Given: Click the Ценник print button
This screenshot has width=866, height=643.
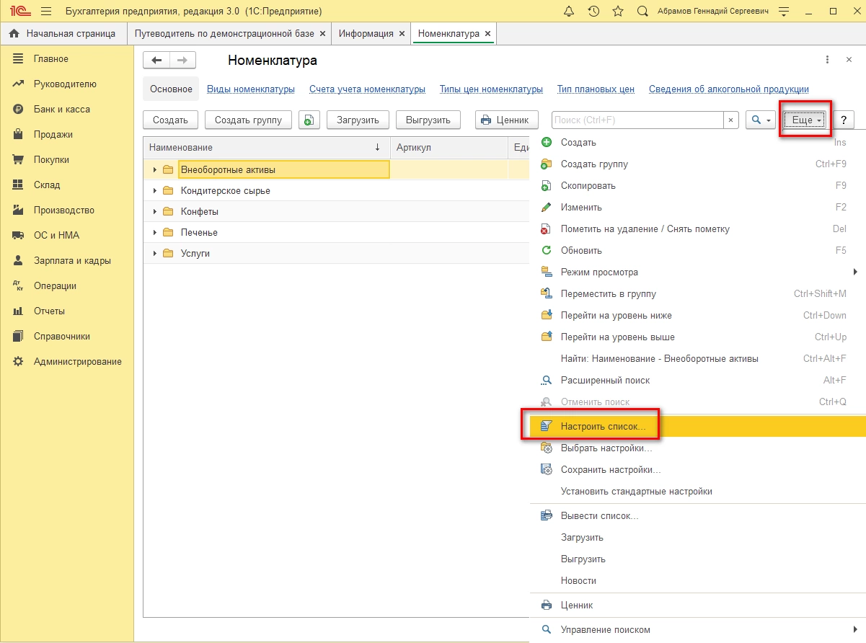Looking at the screenshot, I should coord(506,120).
